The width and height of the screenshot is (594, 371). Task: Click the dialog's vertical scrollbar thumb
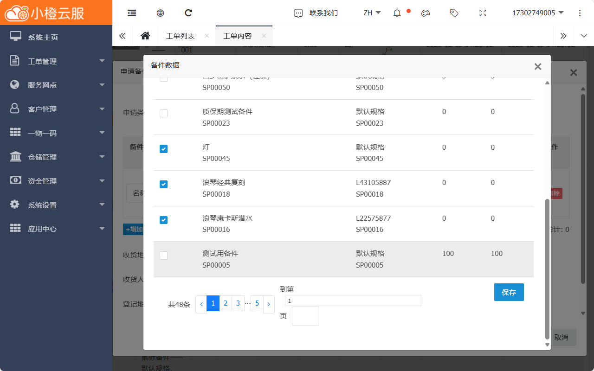pos(547,269)
